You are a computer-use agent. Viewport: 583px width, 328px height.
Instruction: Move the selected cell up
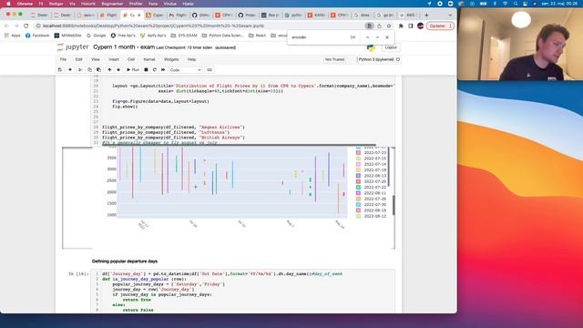(109, 70)
